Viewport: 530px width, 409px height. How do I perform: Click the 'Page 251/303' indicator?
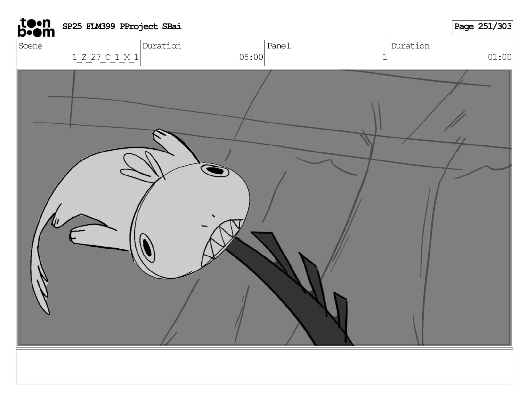click(482, 27)
